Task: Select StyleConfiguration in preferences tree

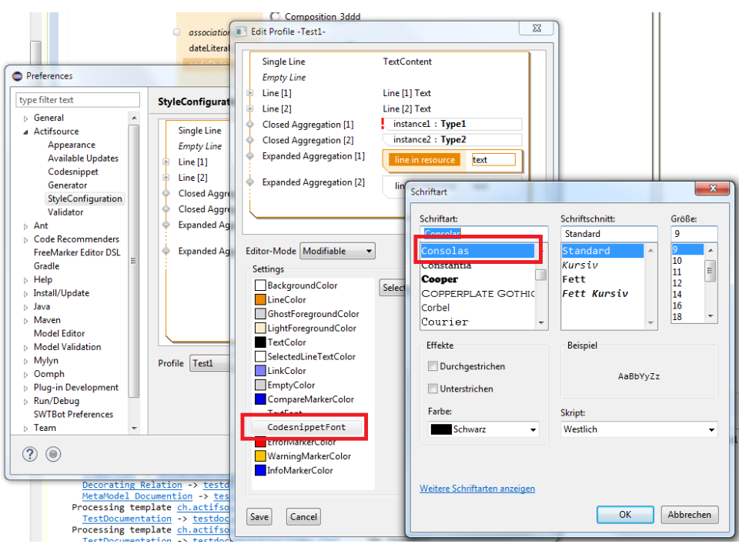Action: 85,199
